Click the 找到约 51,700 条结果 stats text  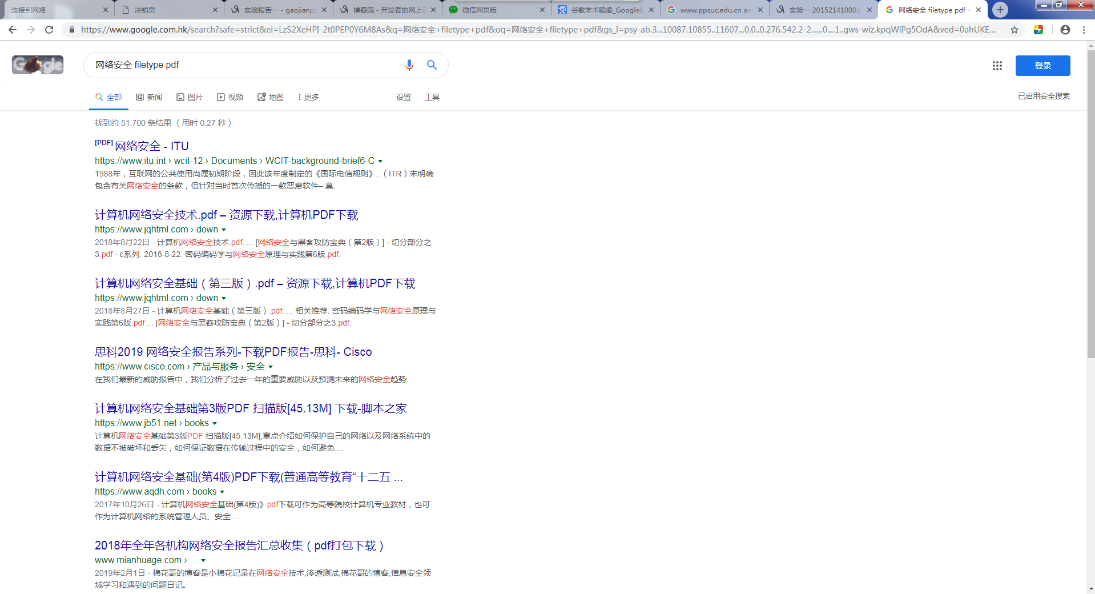163,123
